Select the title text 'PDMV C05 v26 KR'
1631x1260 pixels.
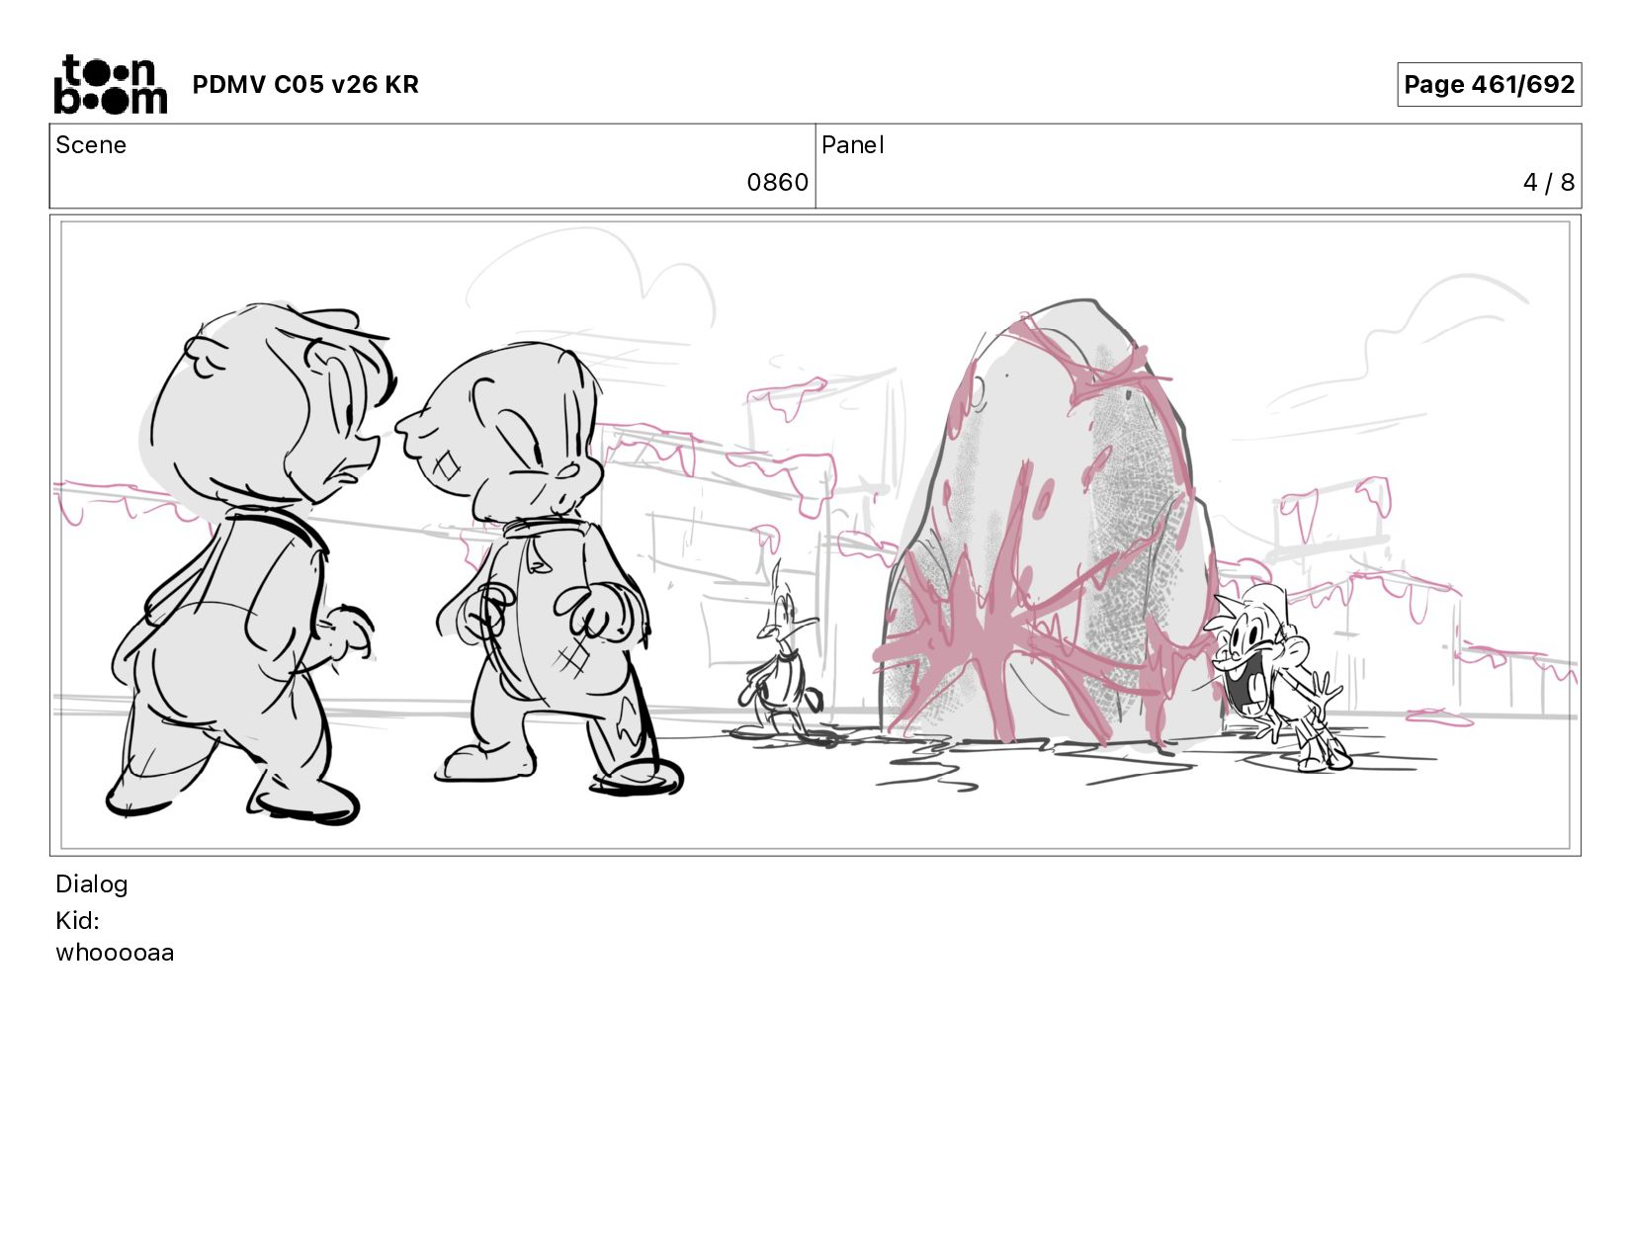click(x=305, y=85)
